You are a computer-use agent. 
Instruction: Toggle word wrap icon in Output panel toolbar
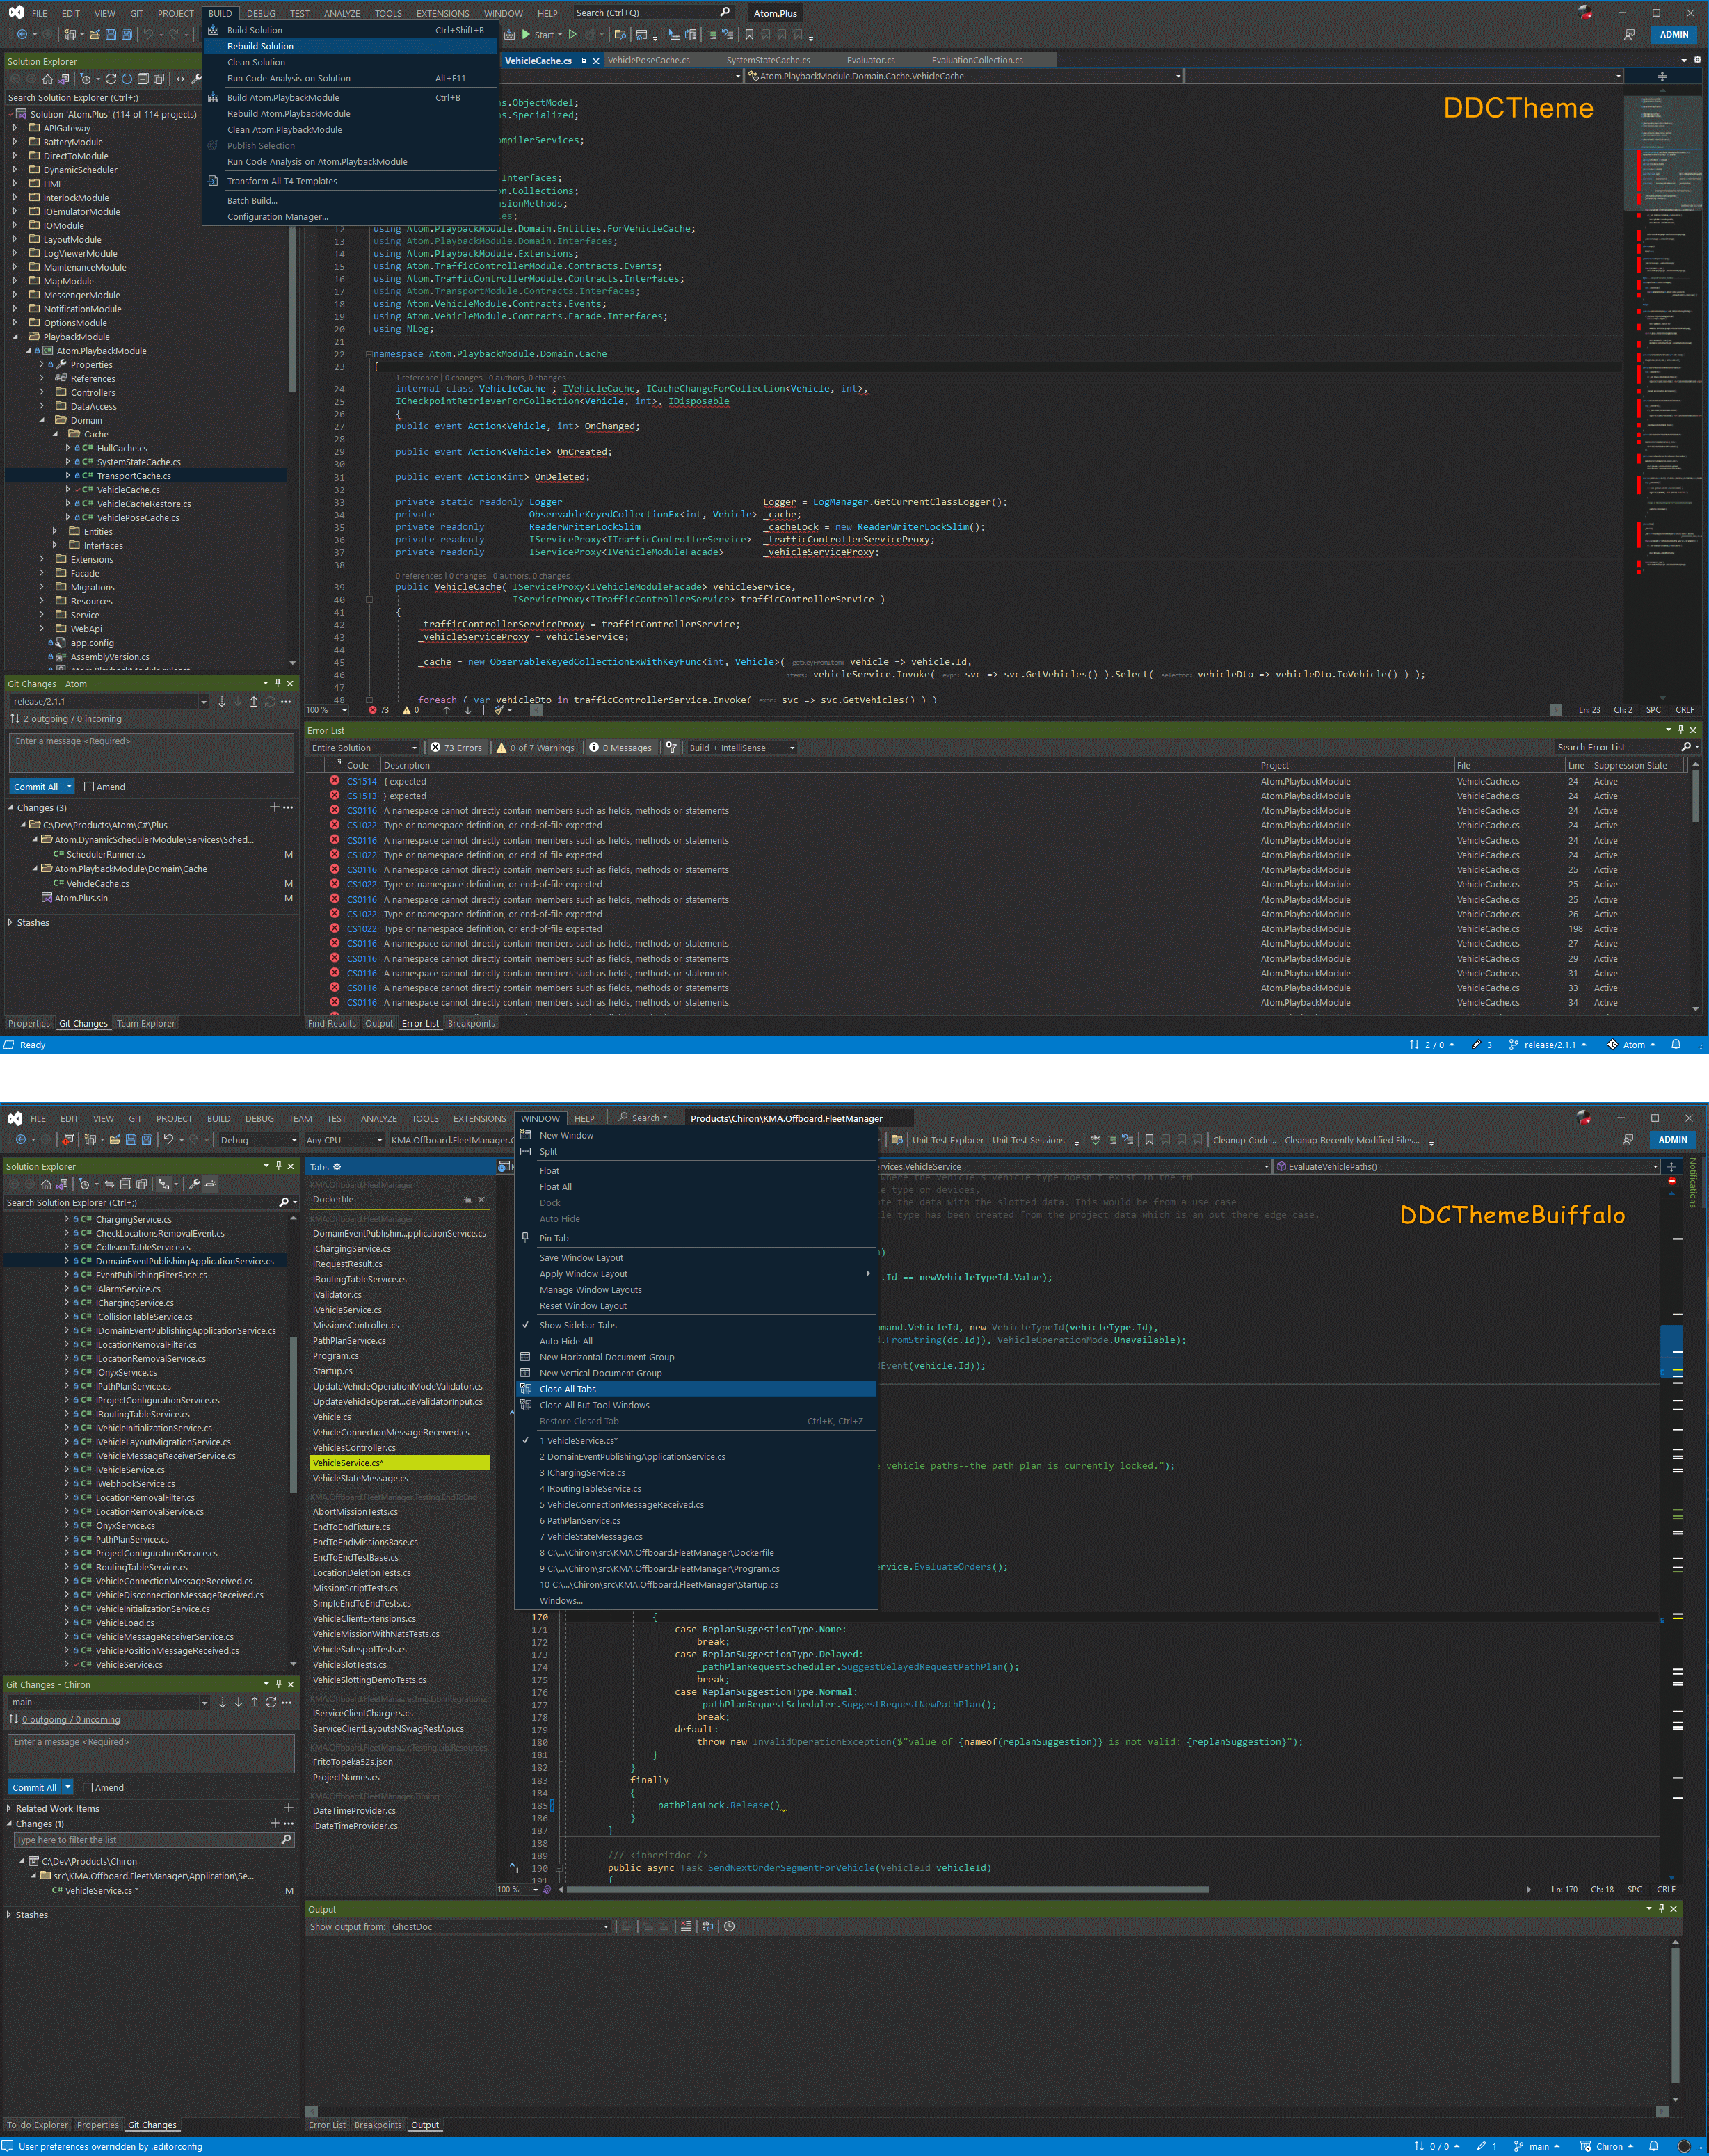click(x=708, y=1927)
